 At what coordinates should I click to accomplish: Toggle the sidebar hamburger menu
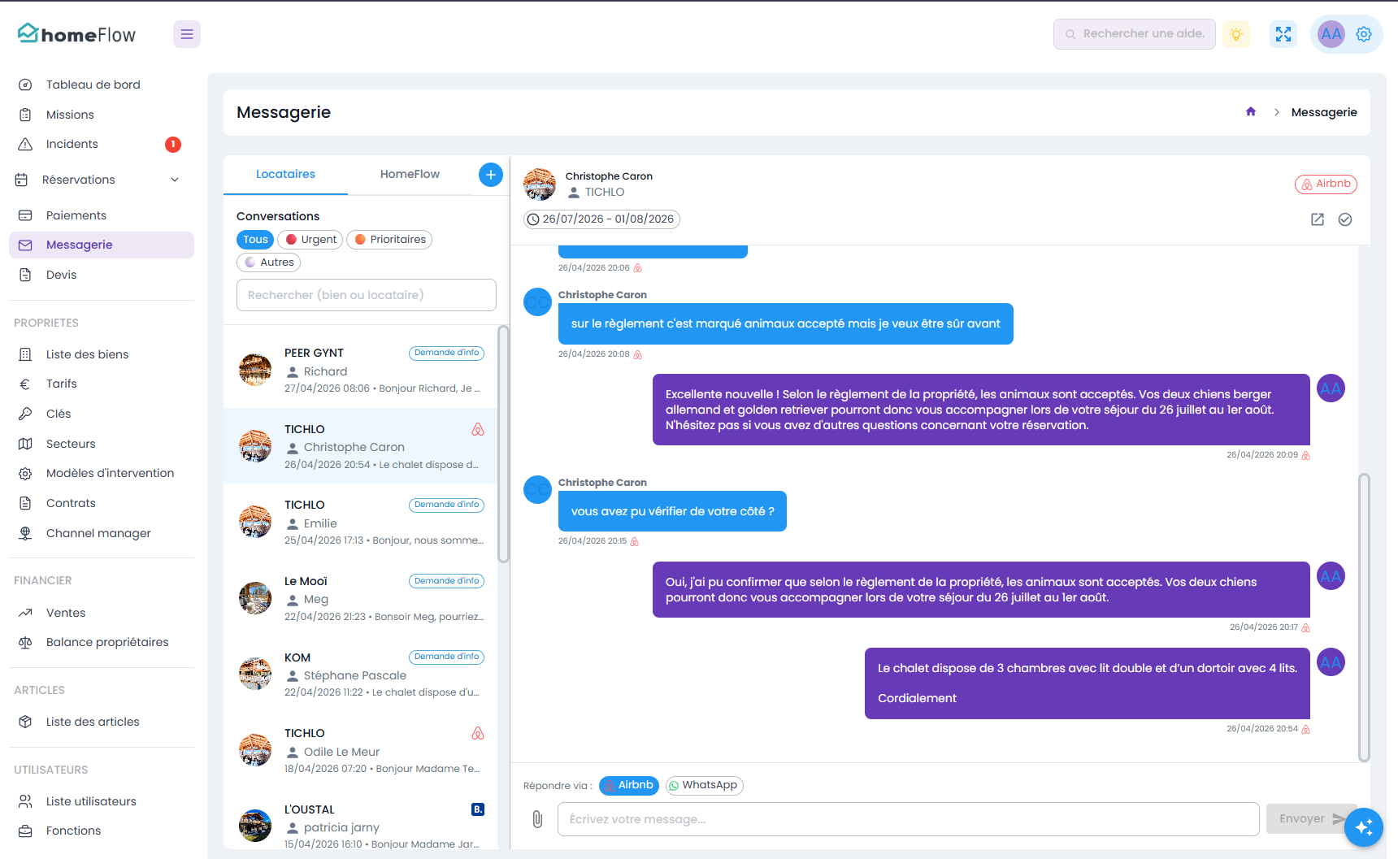(187, 34)
